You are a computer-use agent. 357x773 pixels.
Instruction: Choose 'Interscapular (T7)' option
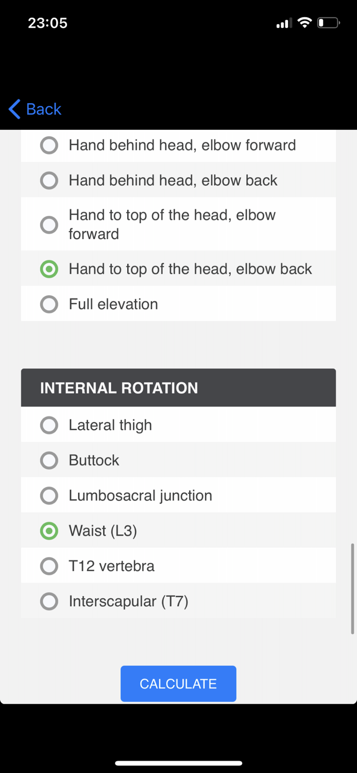click(x=49, y=601)
